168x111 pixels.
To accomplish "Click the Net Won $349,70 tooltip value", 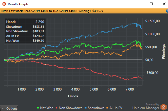I will tap(38, 41).
